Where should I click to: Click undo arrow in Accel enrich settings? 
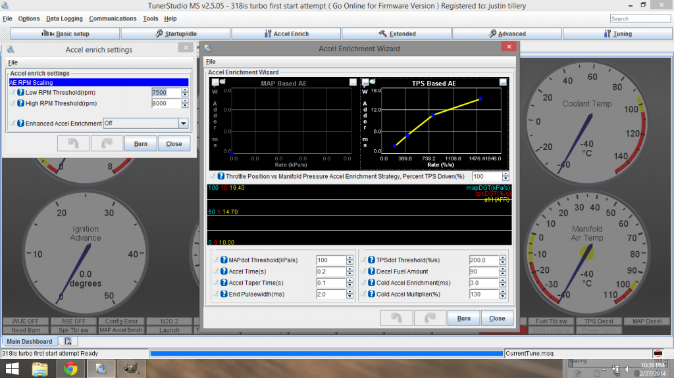74,143
